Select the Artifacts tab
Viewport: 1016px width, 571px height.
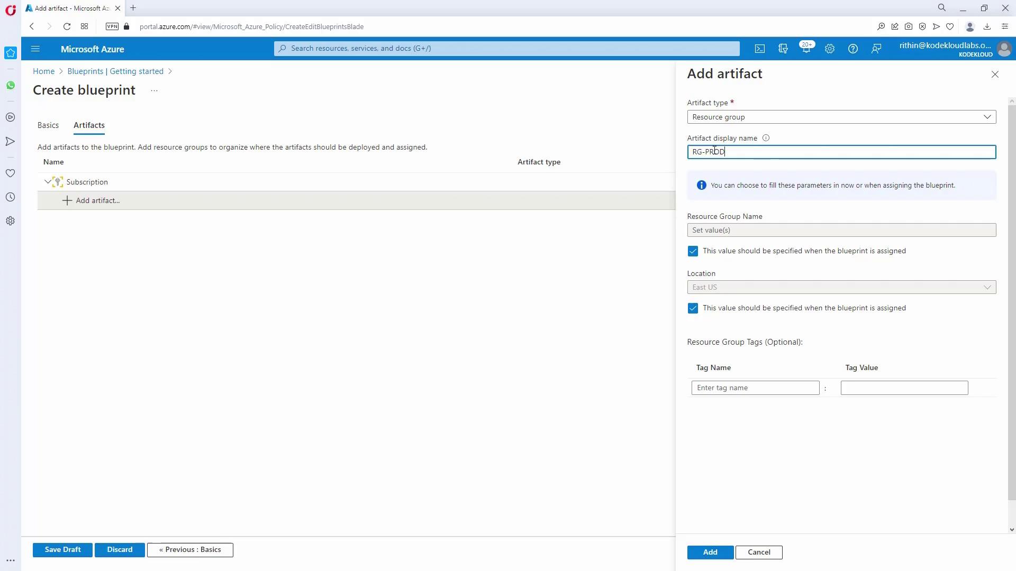pos(89,125)
